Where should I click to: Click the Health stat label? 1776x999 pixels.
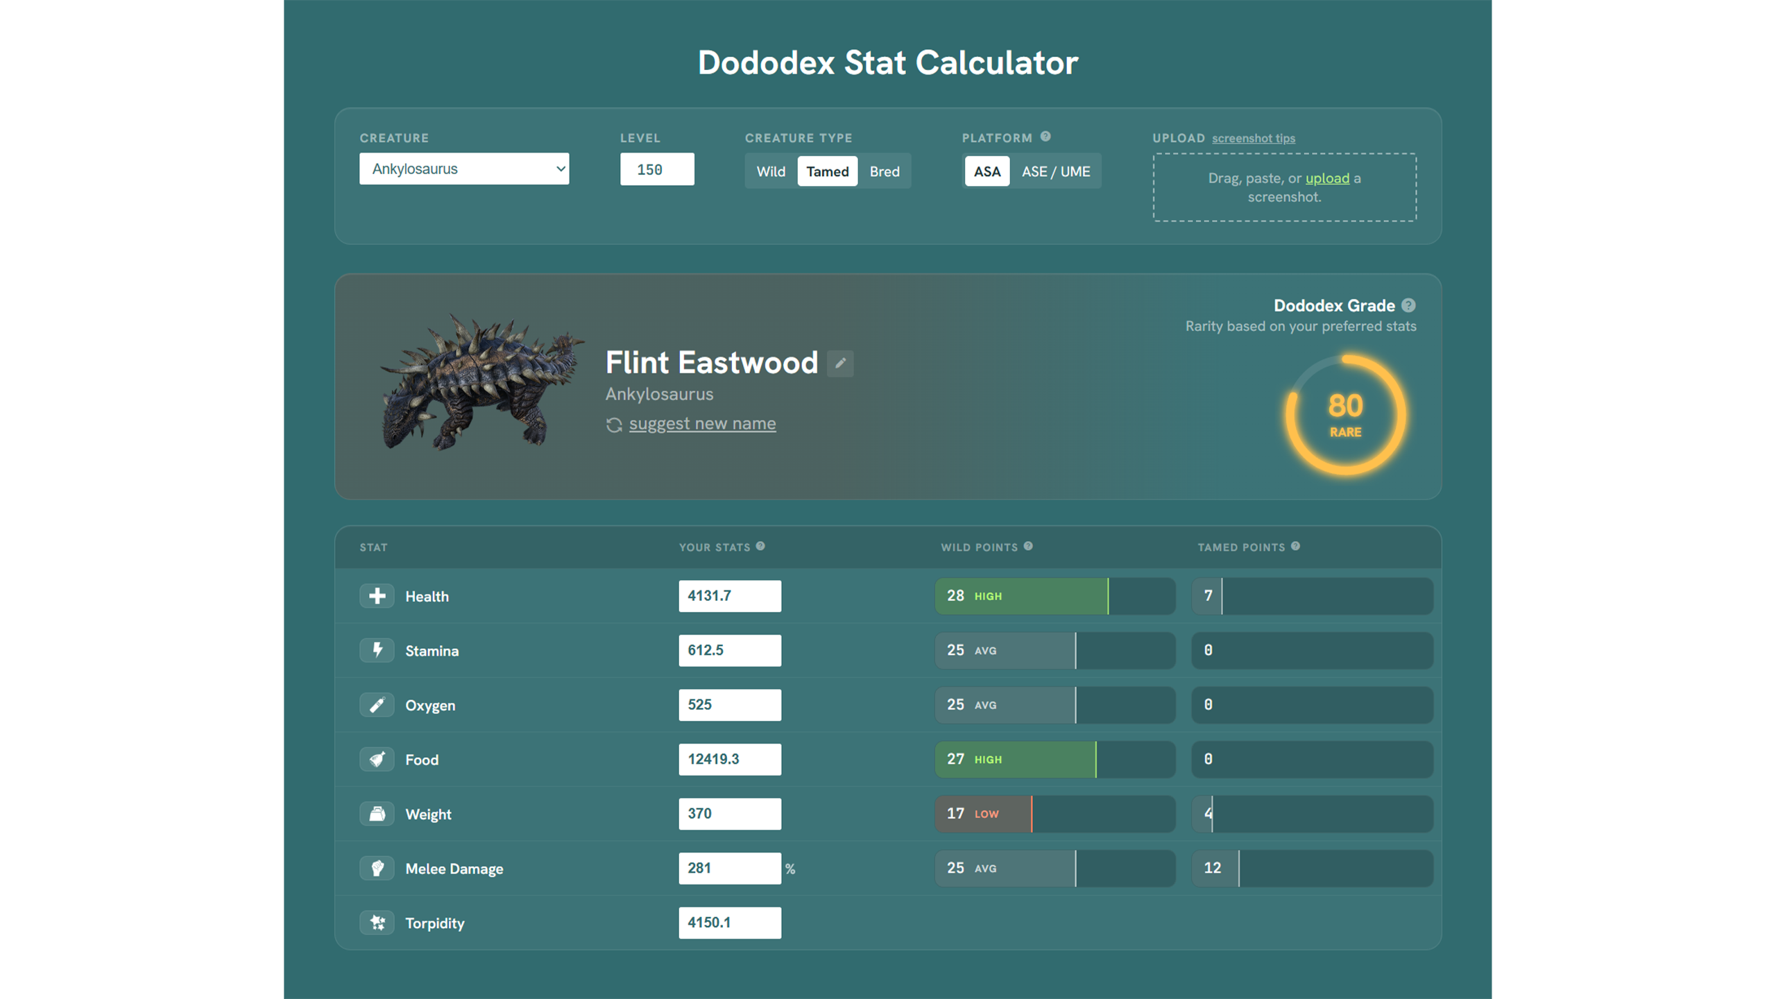tap(427, 597)
